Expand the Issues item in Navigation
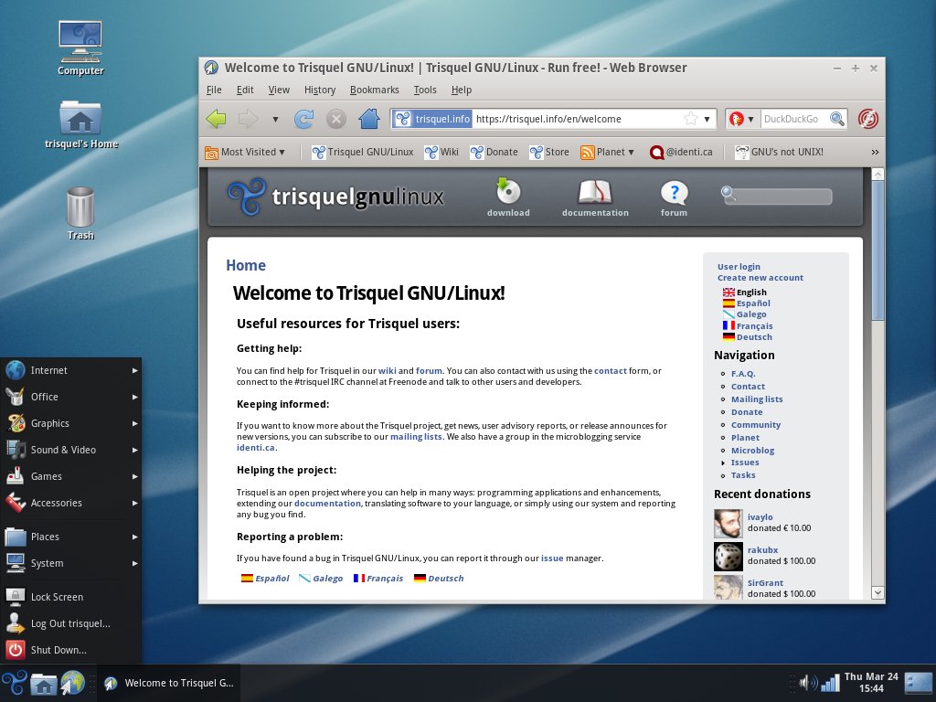 [744, 463]
